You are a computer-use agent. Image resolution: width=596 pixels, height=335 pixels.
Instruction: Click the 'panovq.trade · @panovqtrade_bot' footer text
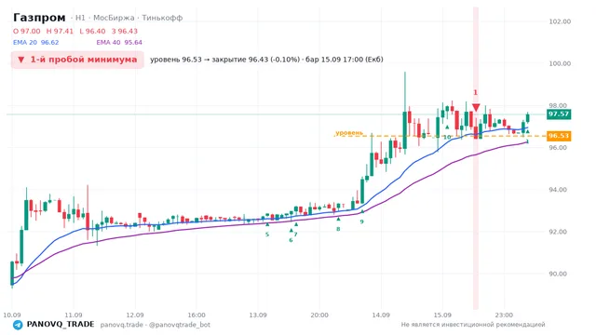click(x=156, y=325)
